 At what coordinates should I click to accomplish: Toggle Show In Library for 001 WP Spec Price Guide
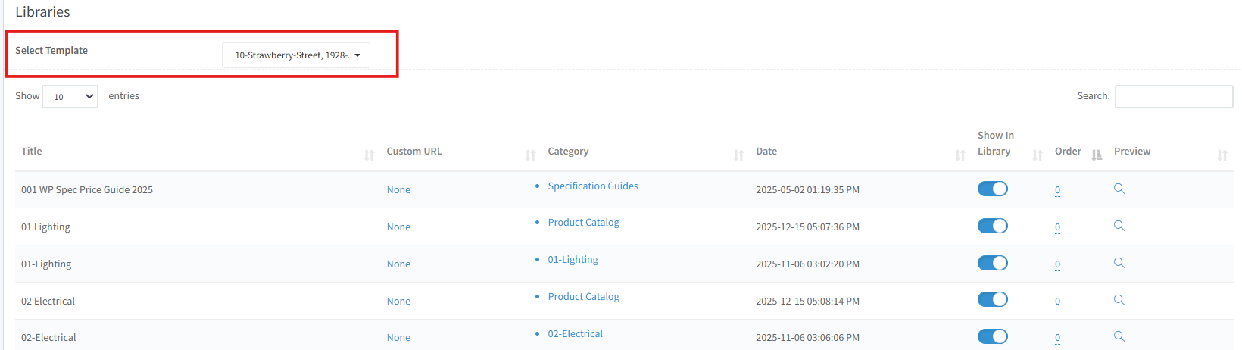point(992,189)
